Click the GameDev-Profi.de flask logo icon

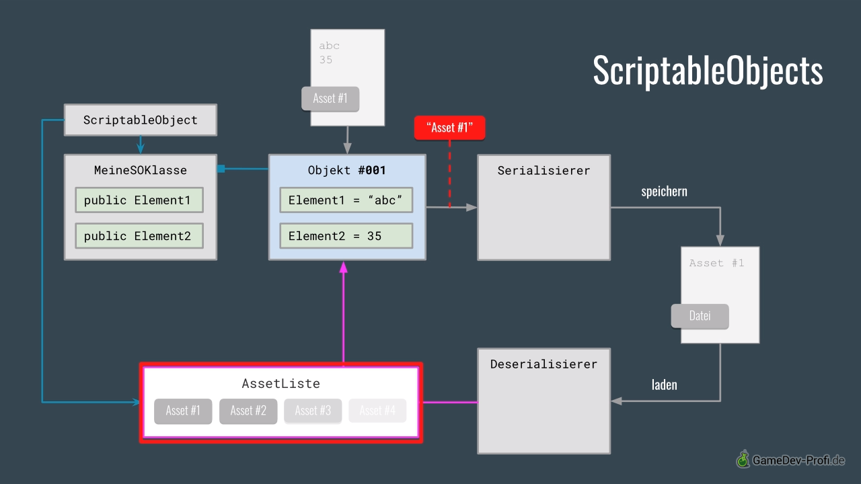pos(743,459)
